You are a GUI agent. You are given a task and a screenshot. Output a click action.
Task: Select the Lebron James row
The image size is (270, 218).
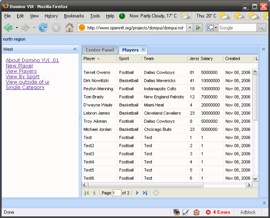(167, 113)
